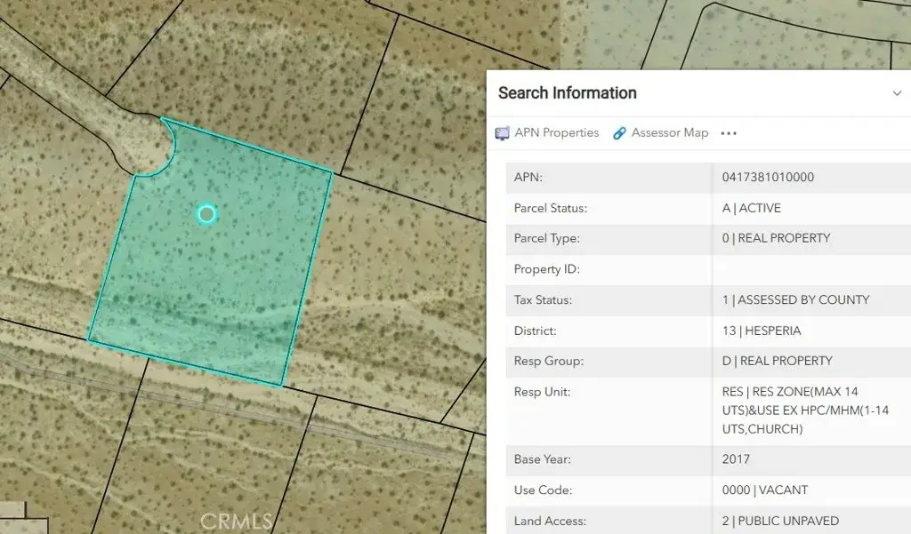Click the Base Year: label
911x534 pixels.
[x=542, y=459]
